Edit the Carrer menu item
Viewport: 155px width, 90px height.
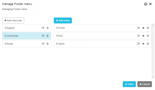138,44
